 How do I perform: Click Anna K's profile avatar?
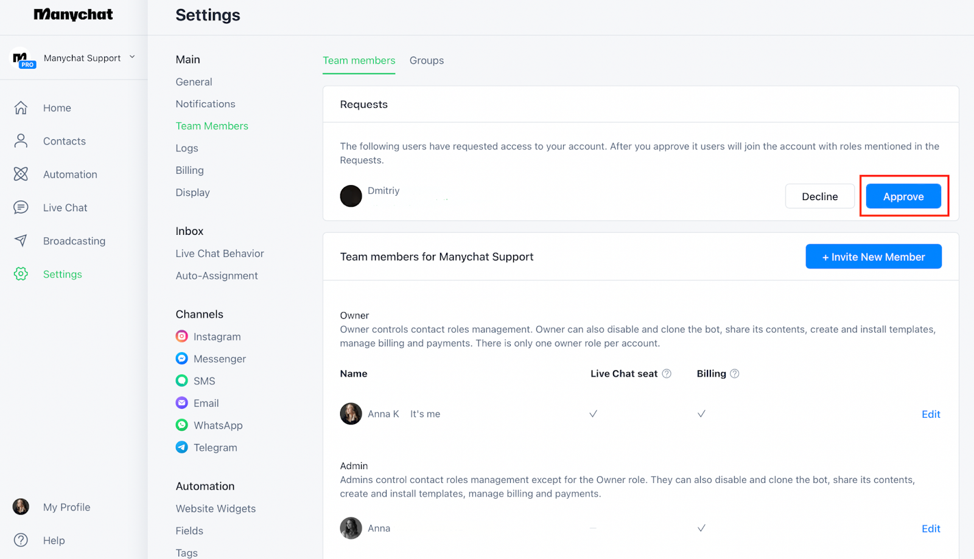tap(351, 414)
